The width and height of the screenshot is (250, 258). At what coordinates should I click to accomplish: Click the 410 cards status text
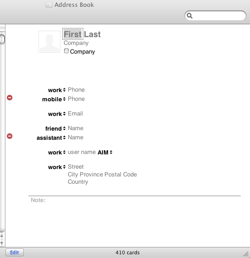pos(128,253)
